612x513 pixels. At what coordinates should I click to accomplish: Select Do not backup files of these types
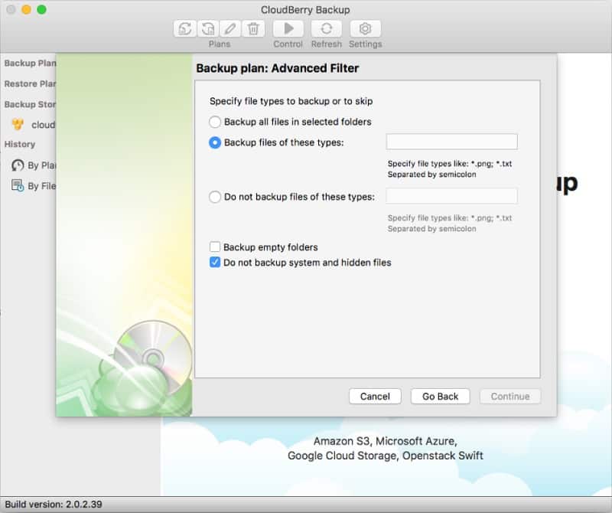tap(215, 197)
